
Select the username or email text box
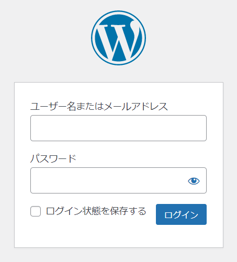[118, 128]
